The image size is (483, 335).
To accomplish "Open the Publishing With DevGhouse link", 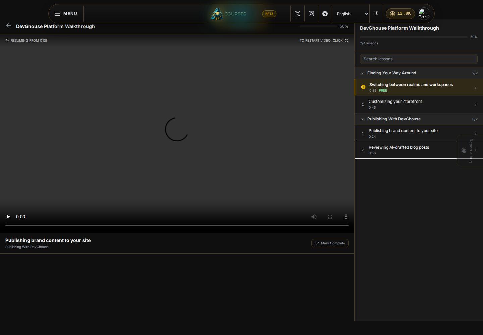I will pyautogui.click(x=27, y=247).
